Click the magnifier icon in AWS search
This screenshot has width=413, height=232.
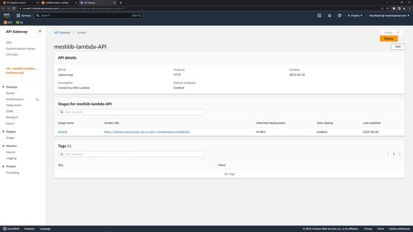point(38,15)
